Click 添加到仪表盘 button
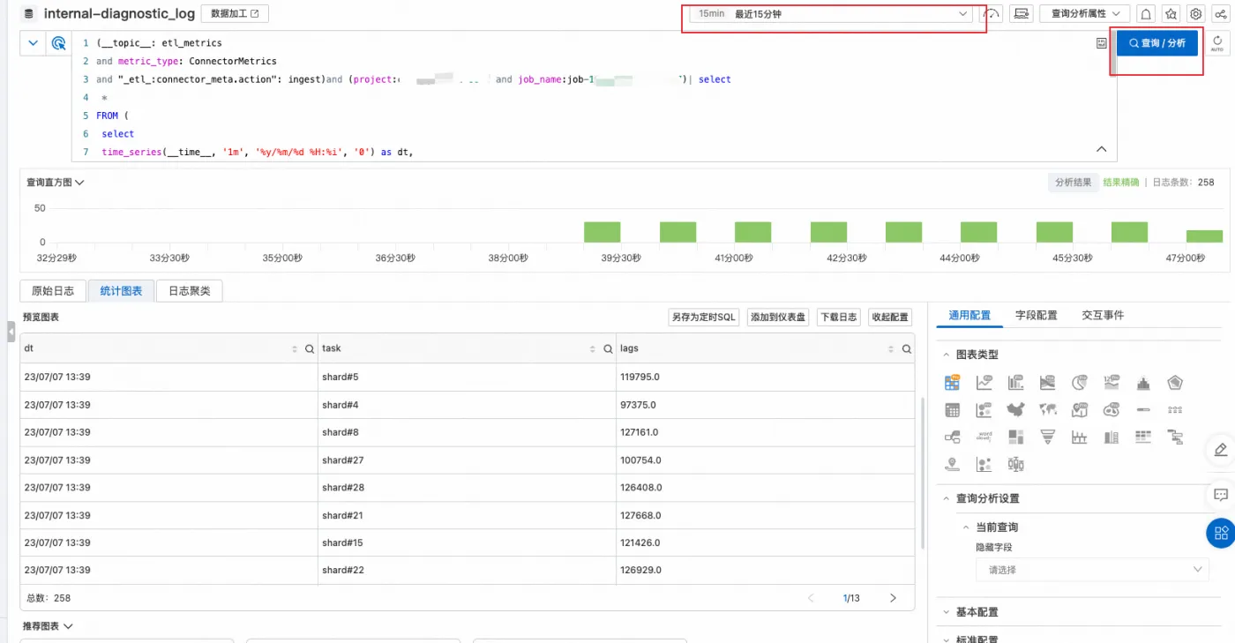1235x643 pixels. click(x=778, y=317)
